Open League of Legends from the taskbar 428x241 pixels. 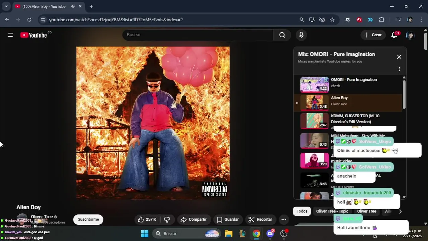coord(243,234)
